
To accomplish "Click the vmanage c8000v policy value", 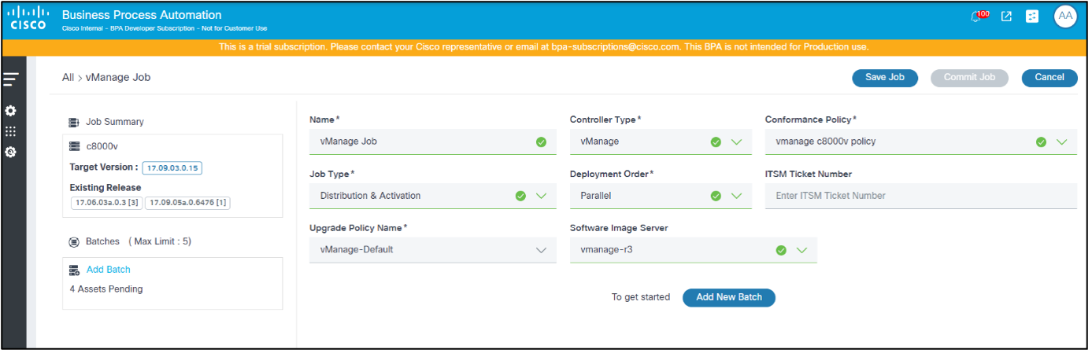I will pos(826,142).
